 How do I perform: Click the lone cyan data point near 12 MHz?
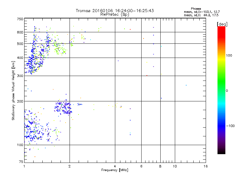186,85
